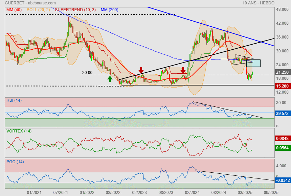291x196 pixels.
Task: Click the red 15.280 support price tag
Action: click(x=282, y=86)
